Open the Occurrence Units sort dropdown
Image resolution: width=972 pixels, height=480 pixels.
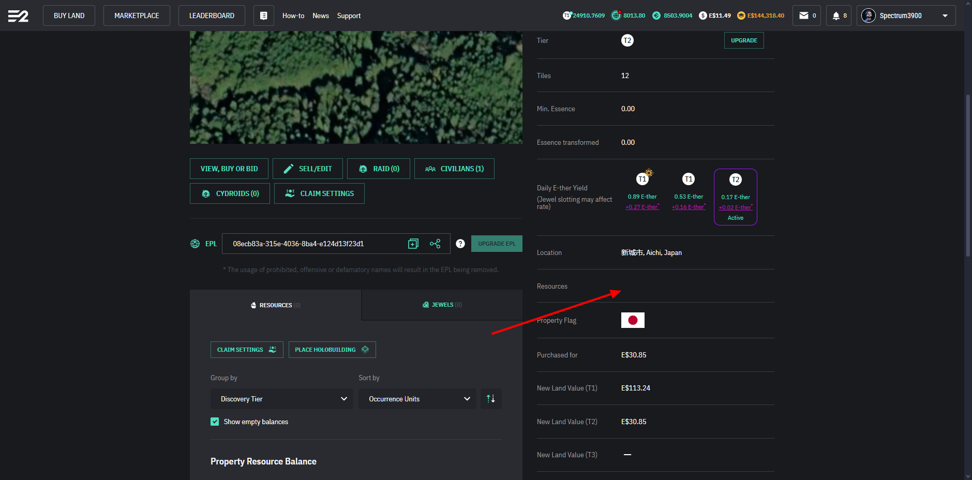(x=417, y=399)
